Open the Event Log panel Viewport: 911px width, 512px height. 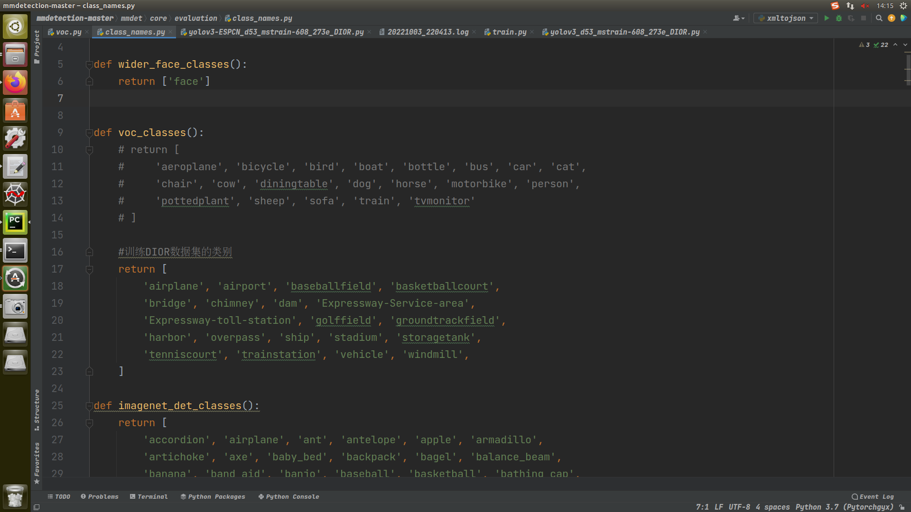pyautogui.click(x=873, y=496)
